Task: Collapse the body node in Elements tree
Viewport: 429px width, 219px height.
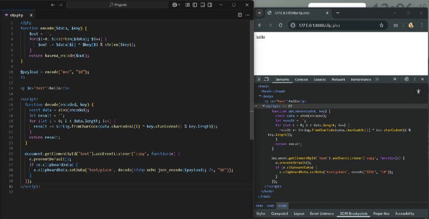Action: (260, 96)
